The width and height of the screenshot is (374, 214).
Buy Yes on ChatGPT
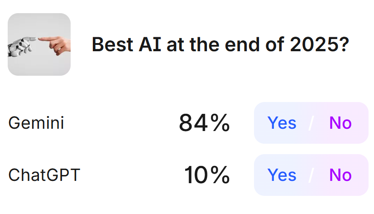point(282,175)
